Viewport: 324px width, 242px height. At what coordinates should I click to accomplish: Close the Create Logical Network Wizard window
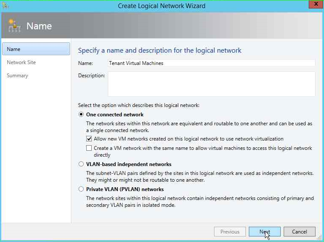[316, 4]
